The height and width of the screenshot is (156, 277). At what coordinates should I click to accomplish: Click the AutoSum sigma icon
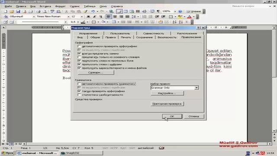(x=187, y=22)
